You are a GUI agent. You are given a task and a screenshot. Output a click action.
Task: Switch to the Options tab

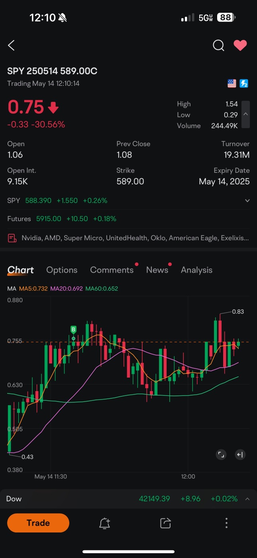[x=62, y=270]
